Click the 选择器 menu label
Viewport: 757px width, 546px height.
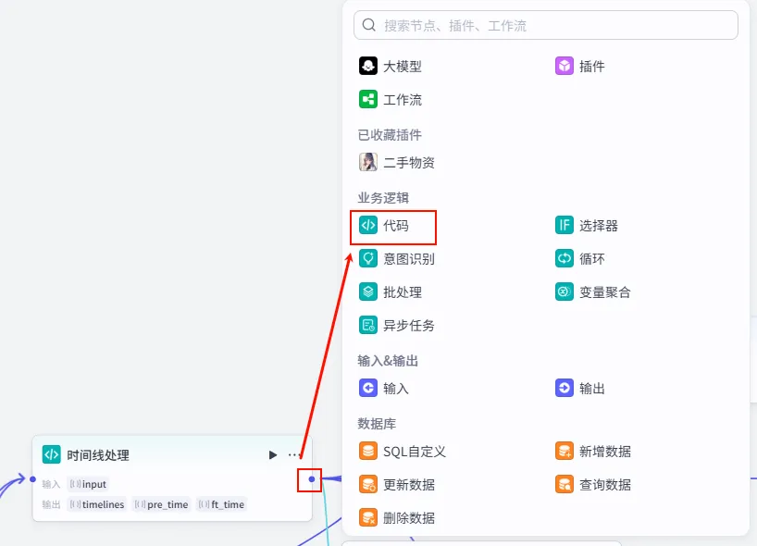pos(599,226)
